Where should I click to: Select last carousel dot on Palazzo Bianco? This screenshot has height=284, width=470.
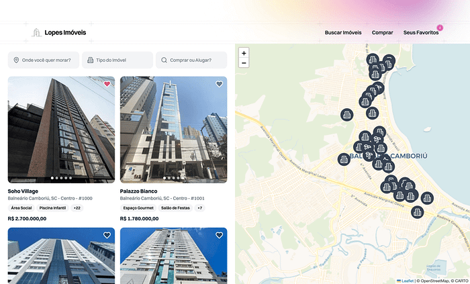[183, 178]
